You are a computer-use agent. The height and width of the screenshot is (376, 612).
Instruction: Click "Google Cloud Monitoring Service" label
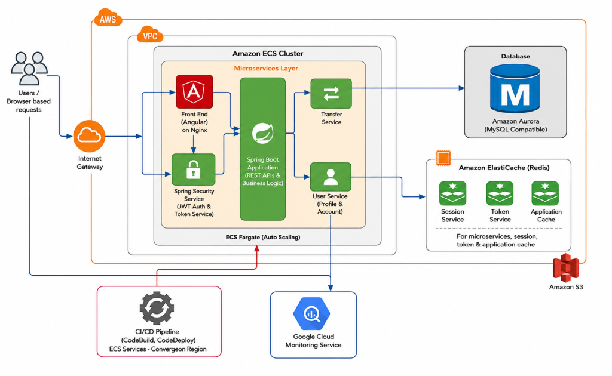click(x=313, y=341)
